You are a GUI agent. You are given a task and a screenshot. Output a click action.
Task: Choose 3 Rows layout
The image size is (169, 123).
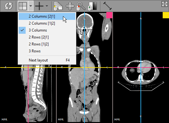(47, 51)
